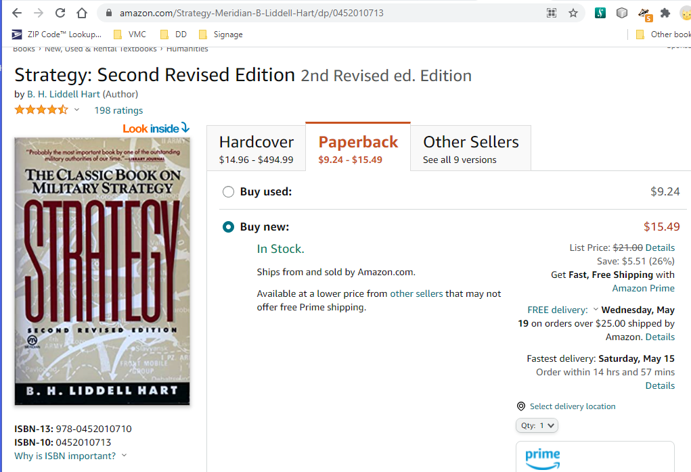
Task: Select the Buy new radio option
Action: (x=228, y=227)
